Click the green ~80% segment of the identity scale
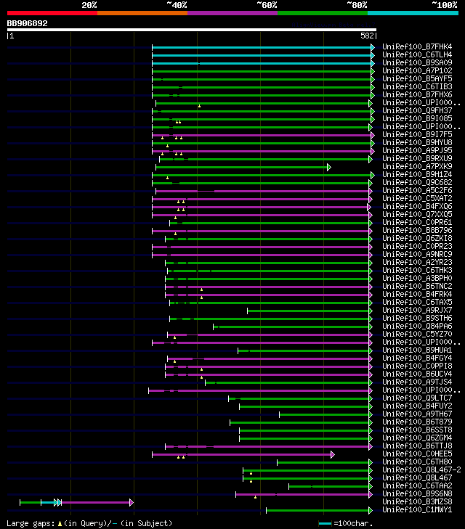Screen dimensions: 465x529 coord(323,13)
